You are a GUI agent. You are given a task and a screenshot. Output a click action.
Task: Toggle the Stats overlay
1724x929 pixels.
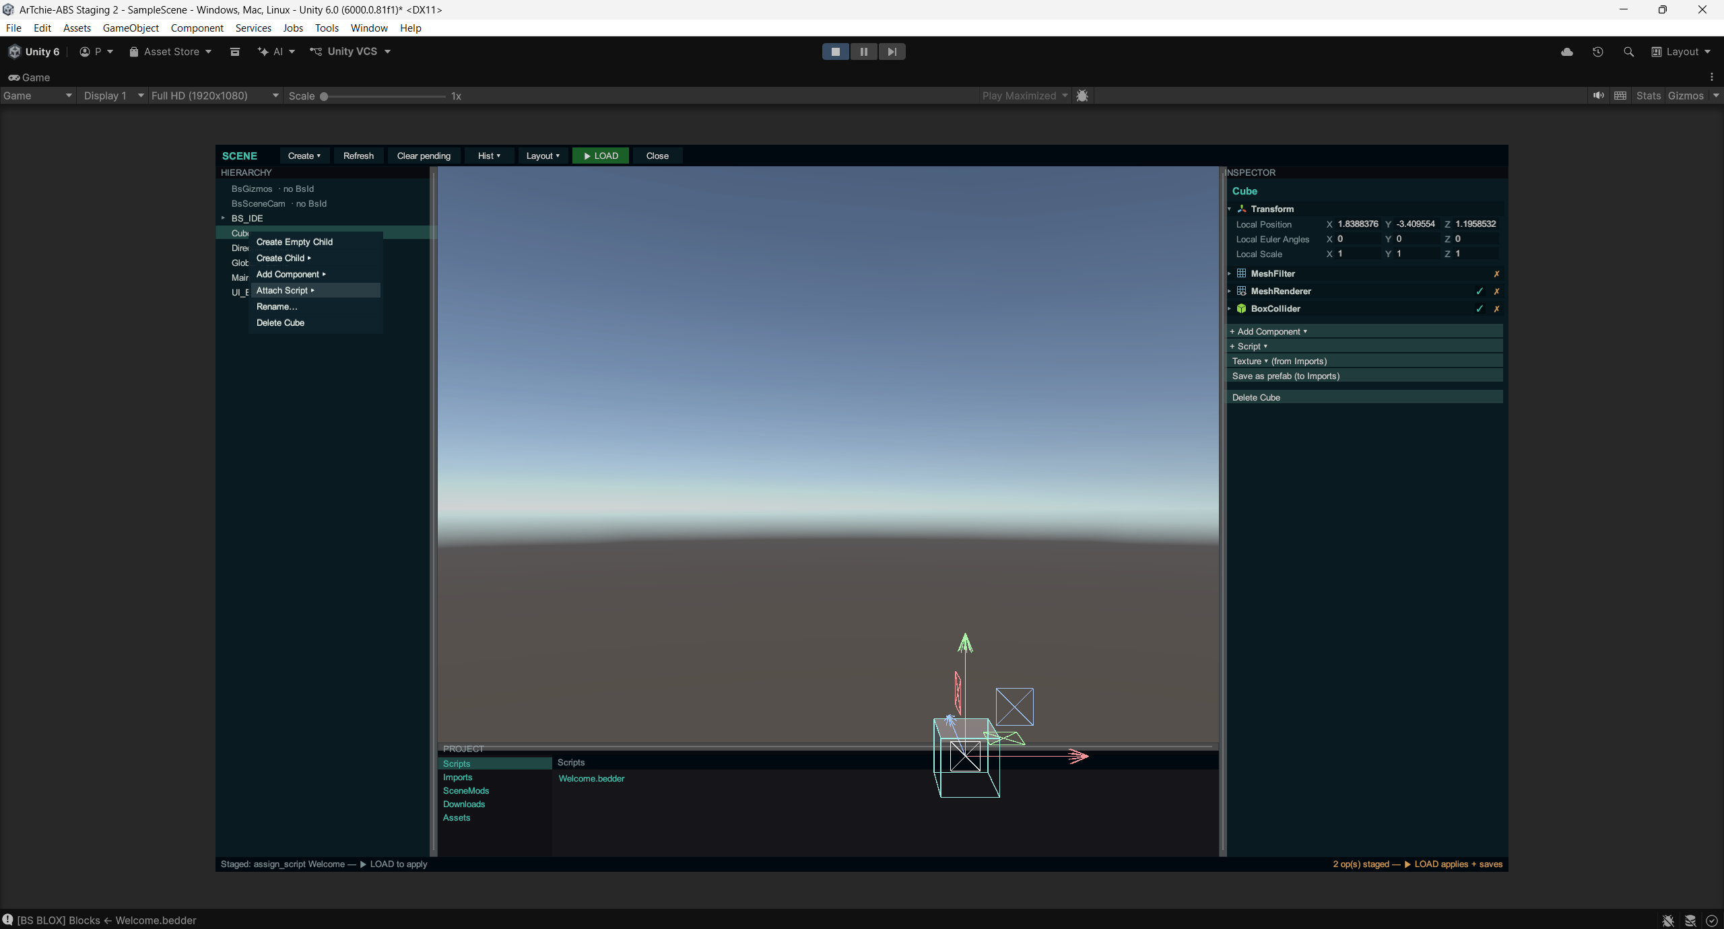pyautogui.click(x=1649, y=96)
